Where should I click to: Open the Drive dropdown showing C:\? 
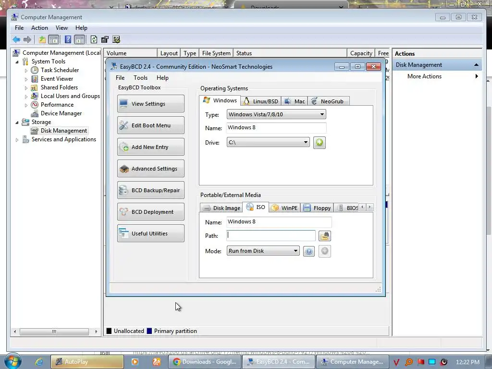[268, 142]
